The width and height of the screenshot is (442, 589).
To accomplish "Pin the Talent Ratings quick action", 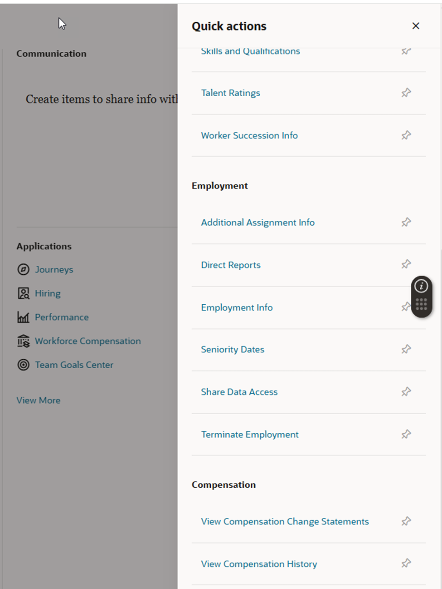I will 406,93.
